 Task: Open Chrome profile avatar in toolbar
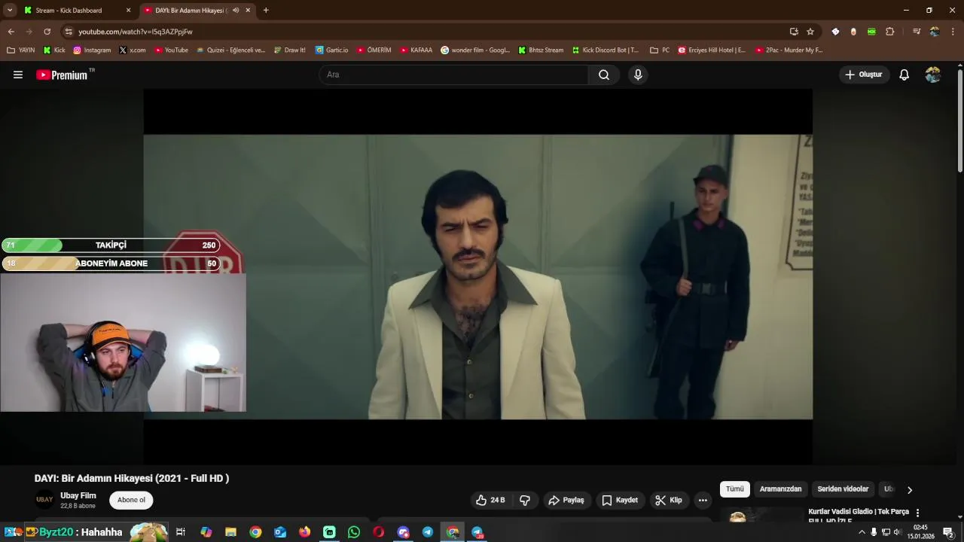point(935,32)
